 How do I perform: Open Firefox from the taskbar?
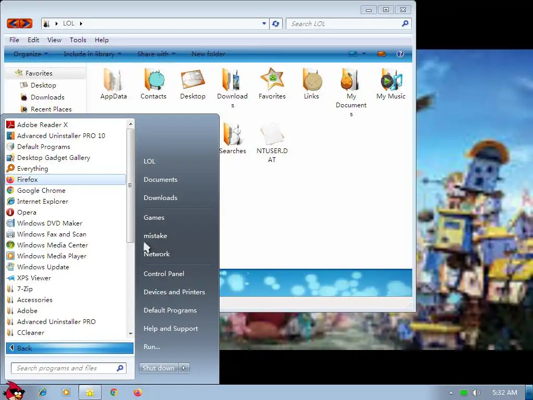tap(137, 393)
